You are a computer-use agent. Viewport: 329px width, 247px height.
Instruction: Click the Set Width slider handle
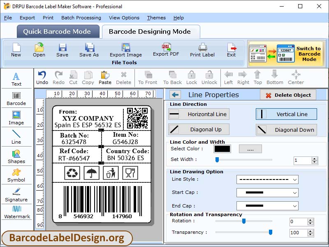pos(217,160)
